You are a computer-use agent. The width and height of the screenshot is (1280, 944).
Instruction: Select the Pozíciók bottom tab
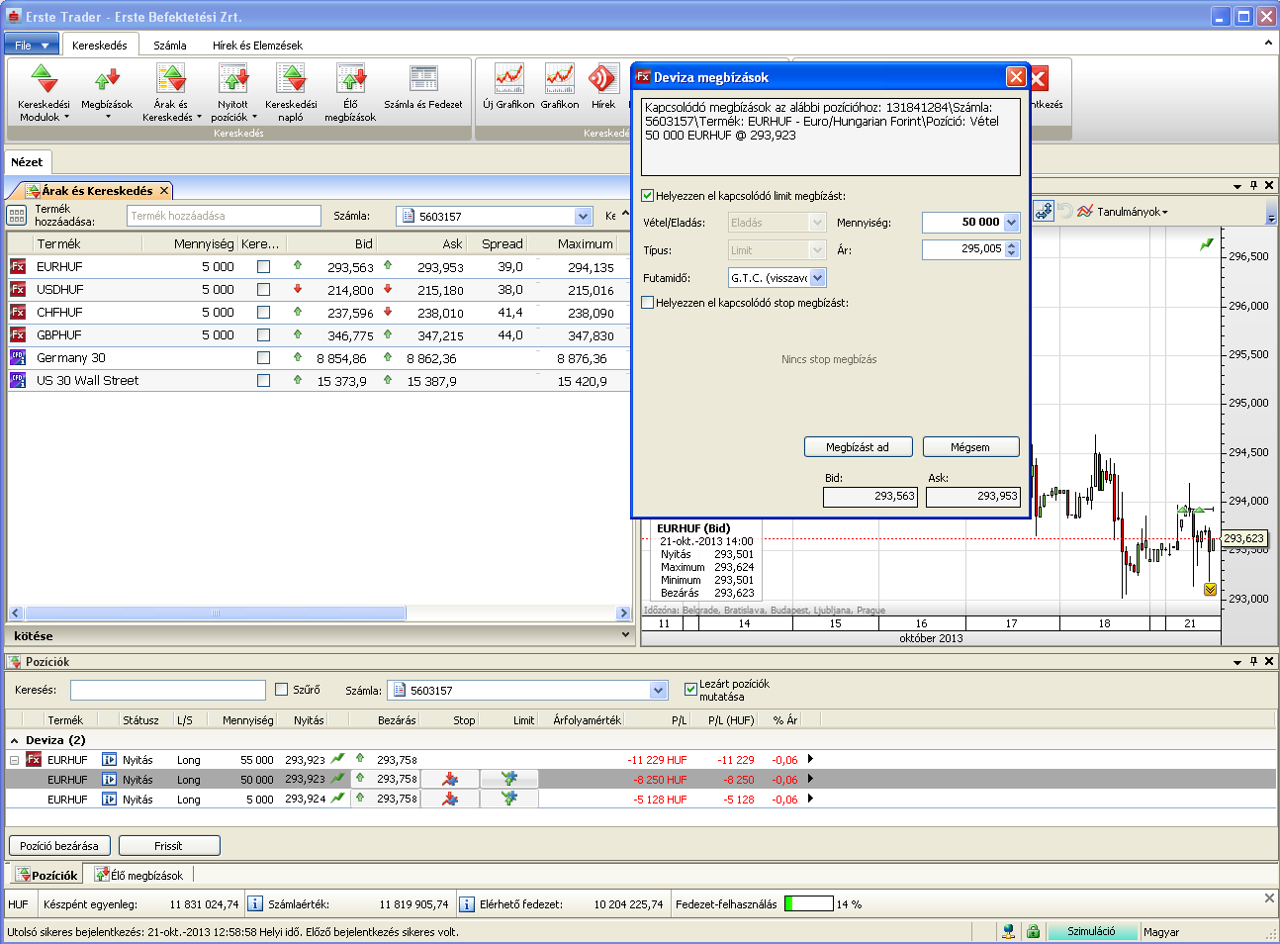coord(46,875)
